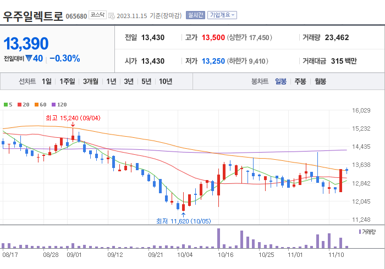The height and width of the screenshot is (269, 385).
Task: Open the 기업개요 dropdown
Action: 222,15
